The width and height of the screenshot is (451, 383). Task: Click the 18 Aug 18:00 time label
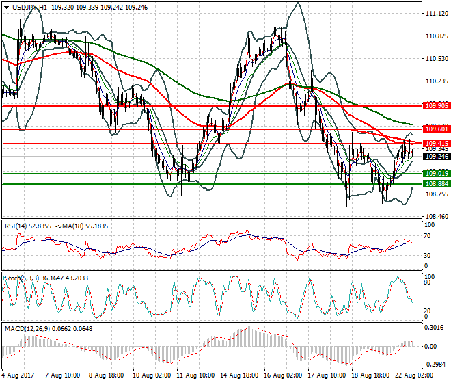[370, 375]
